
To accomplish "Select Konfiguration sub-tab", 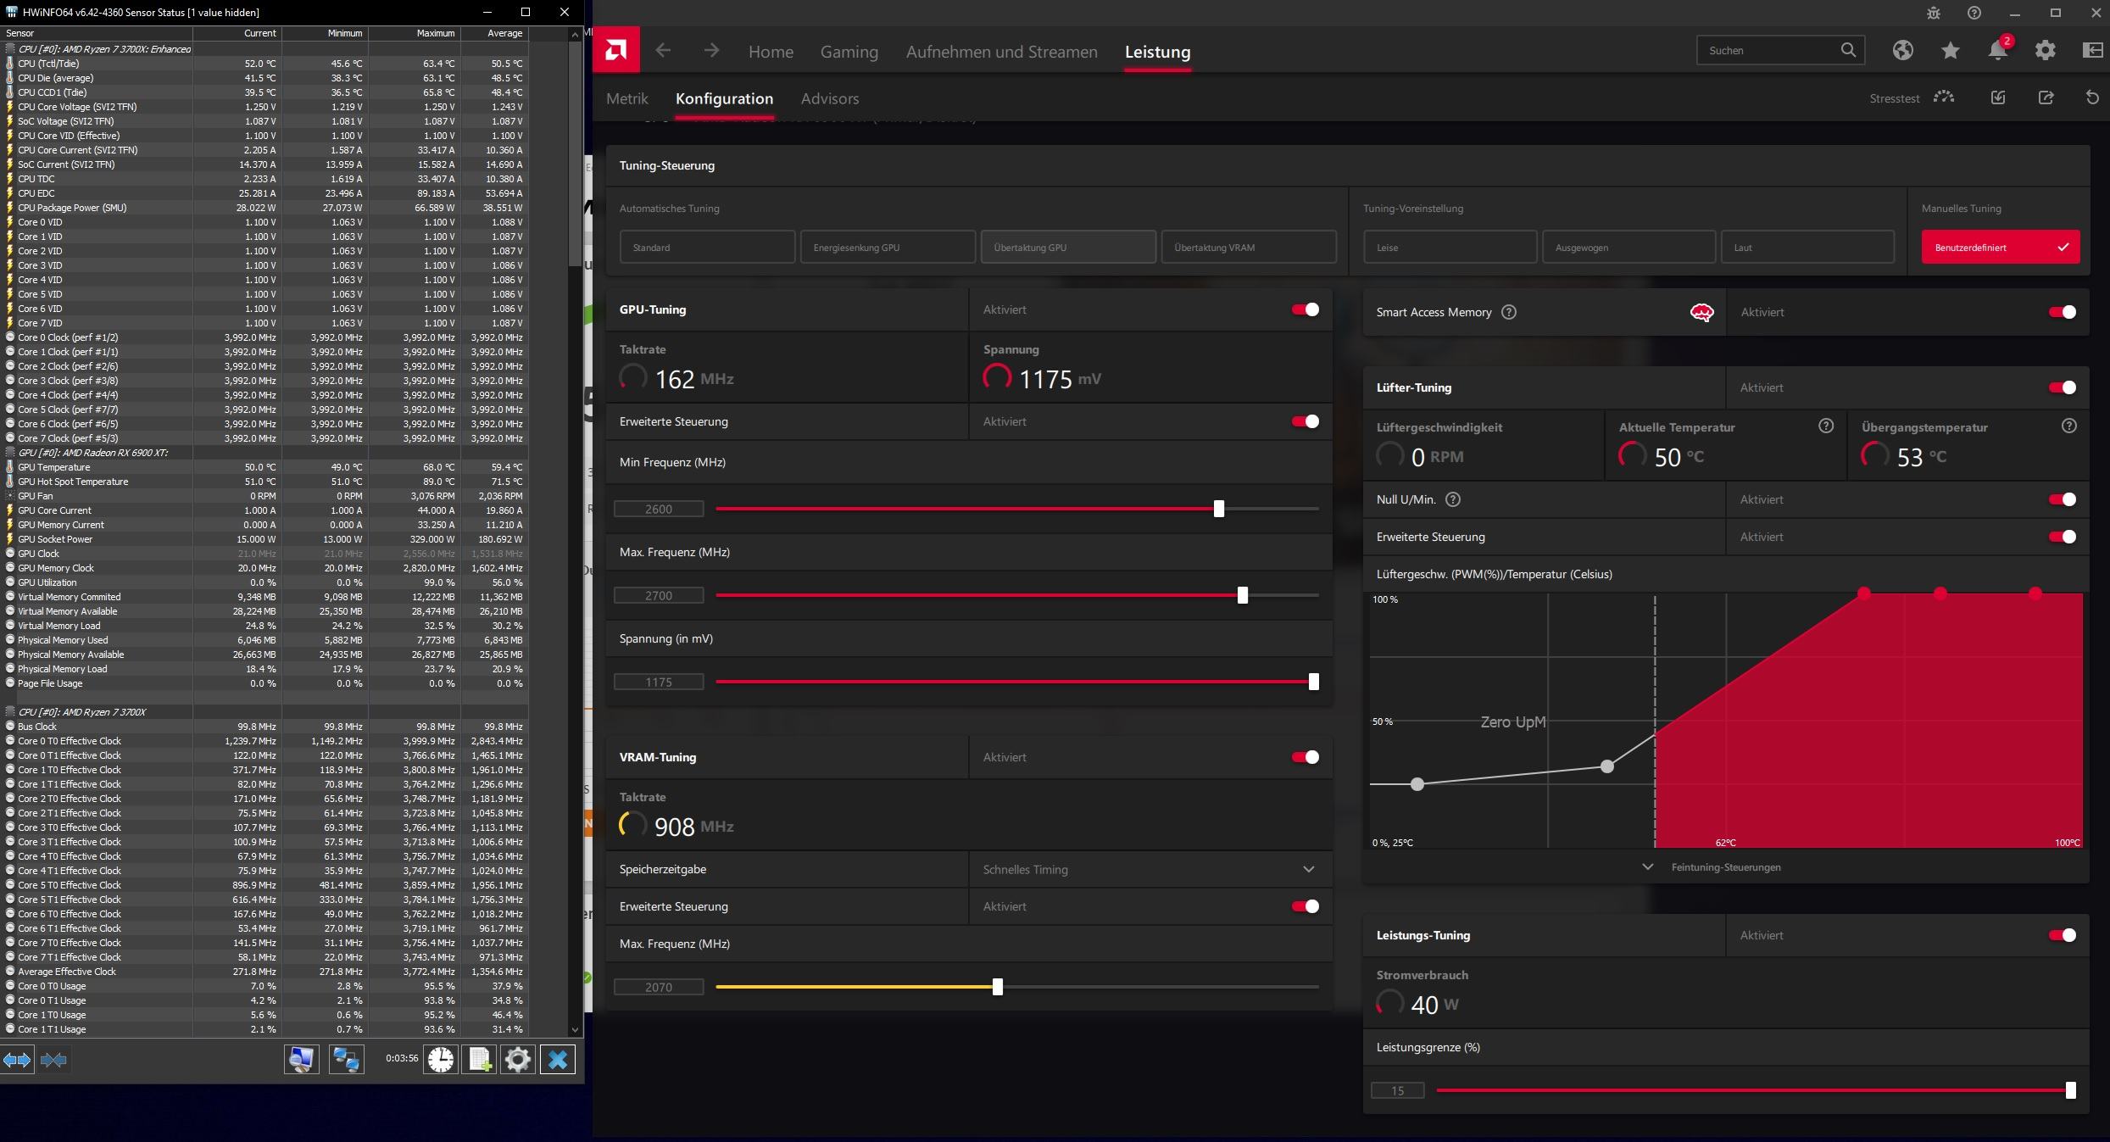I will (724, 98).
